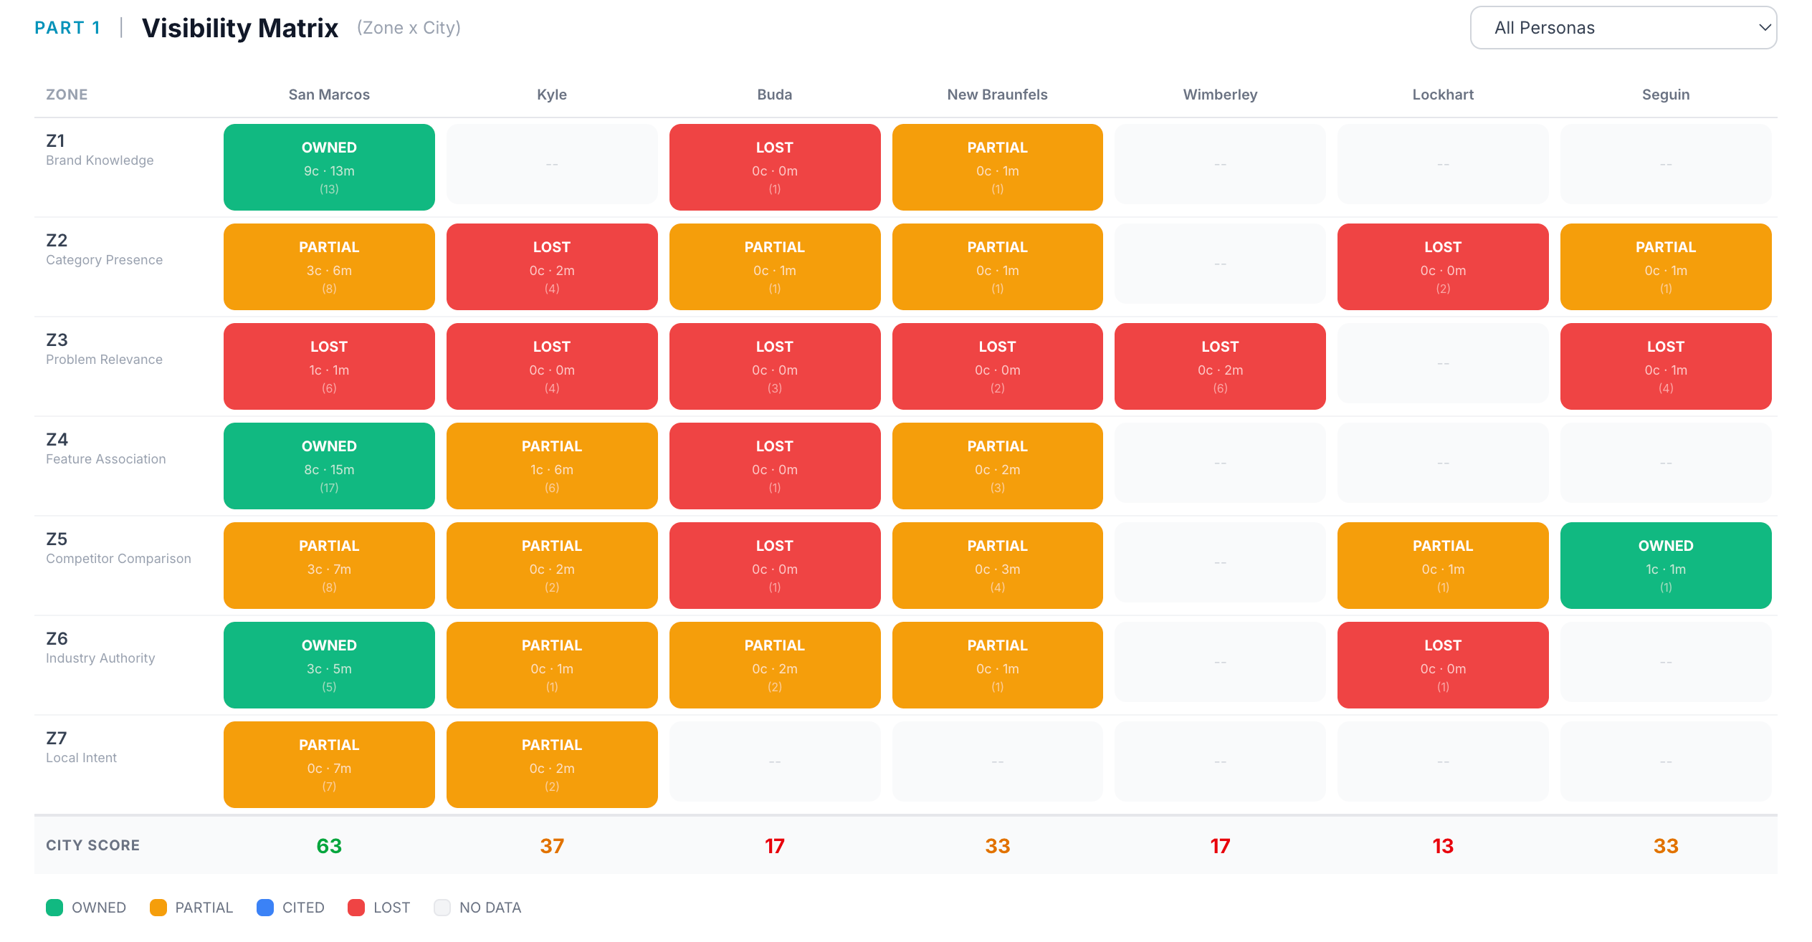Screen dimensions: 1812x942
Task: Open Z5 Lockhart PARTIAL cell
Action: 1443,565
